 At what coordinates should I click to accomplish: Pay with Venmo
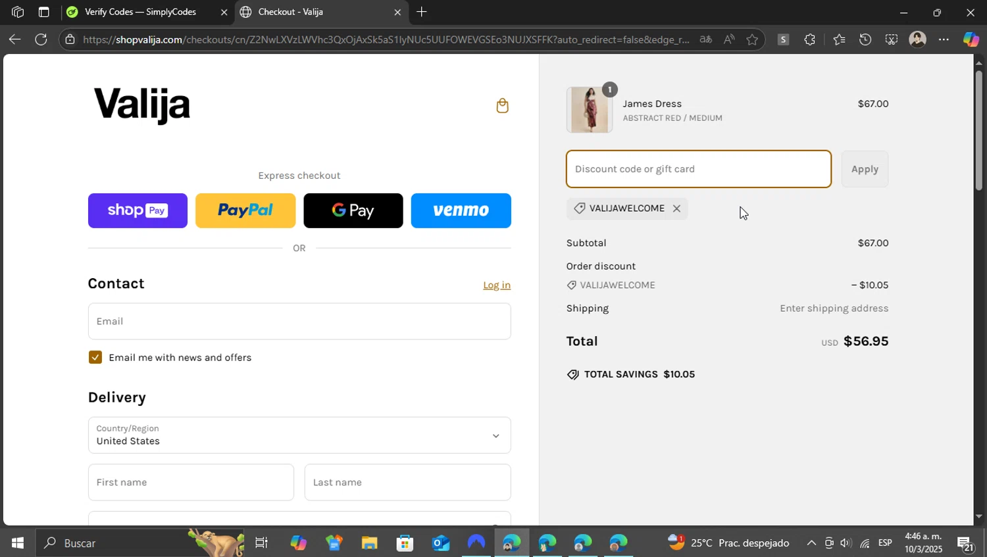(x=461, y=210)
